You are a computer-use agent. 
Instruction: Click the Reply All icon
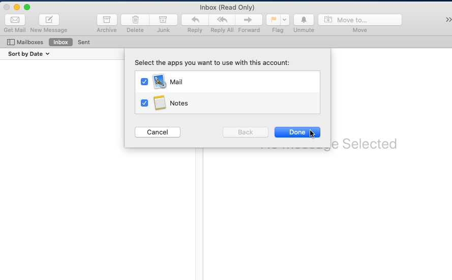coord(222,20)
